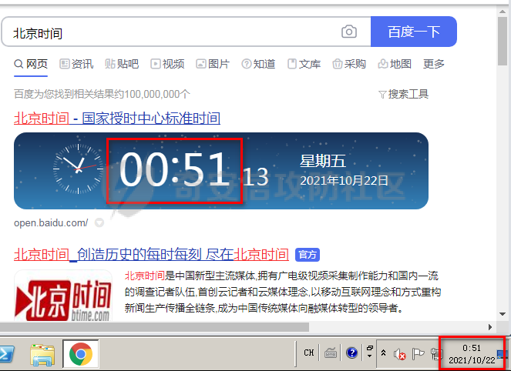Switch to the 视频 tab

(167, 64)
